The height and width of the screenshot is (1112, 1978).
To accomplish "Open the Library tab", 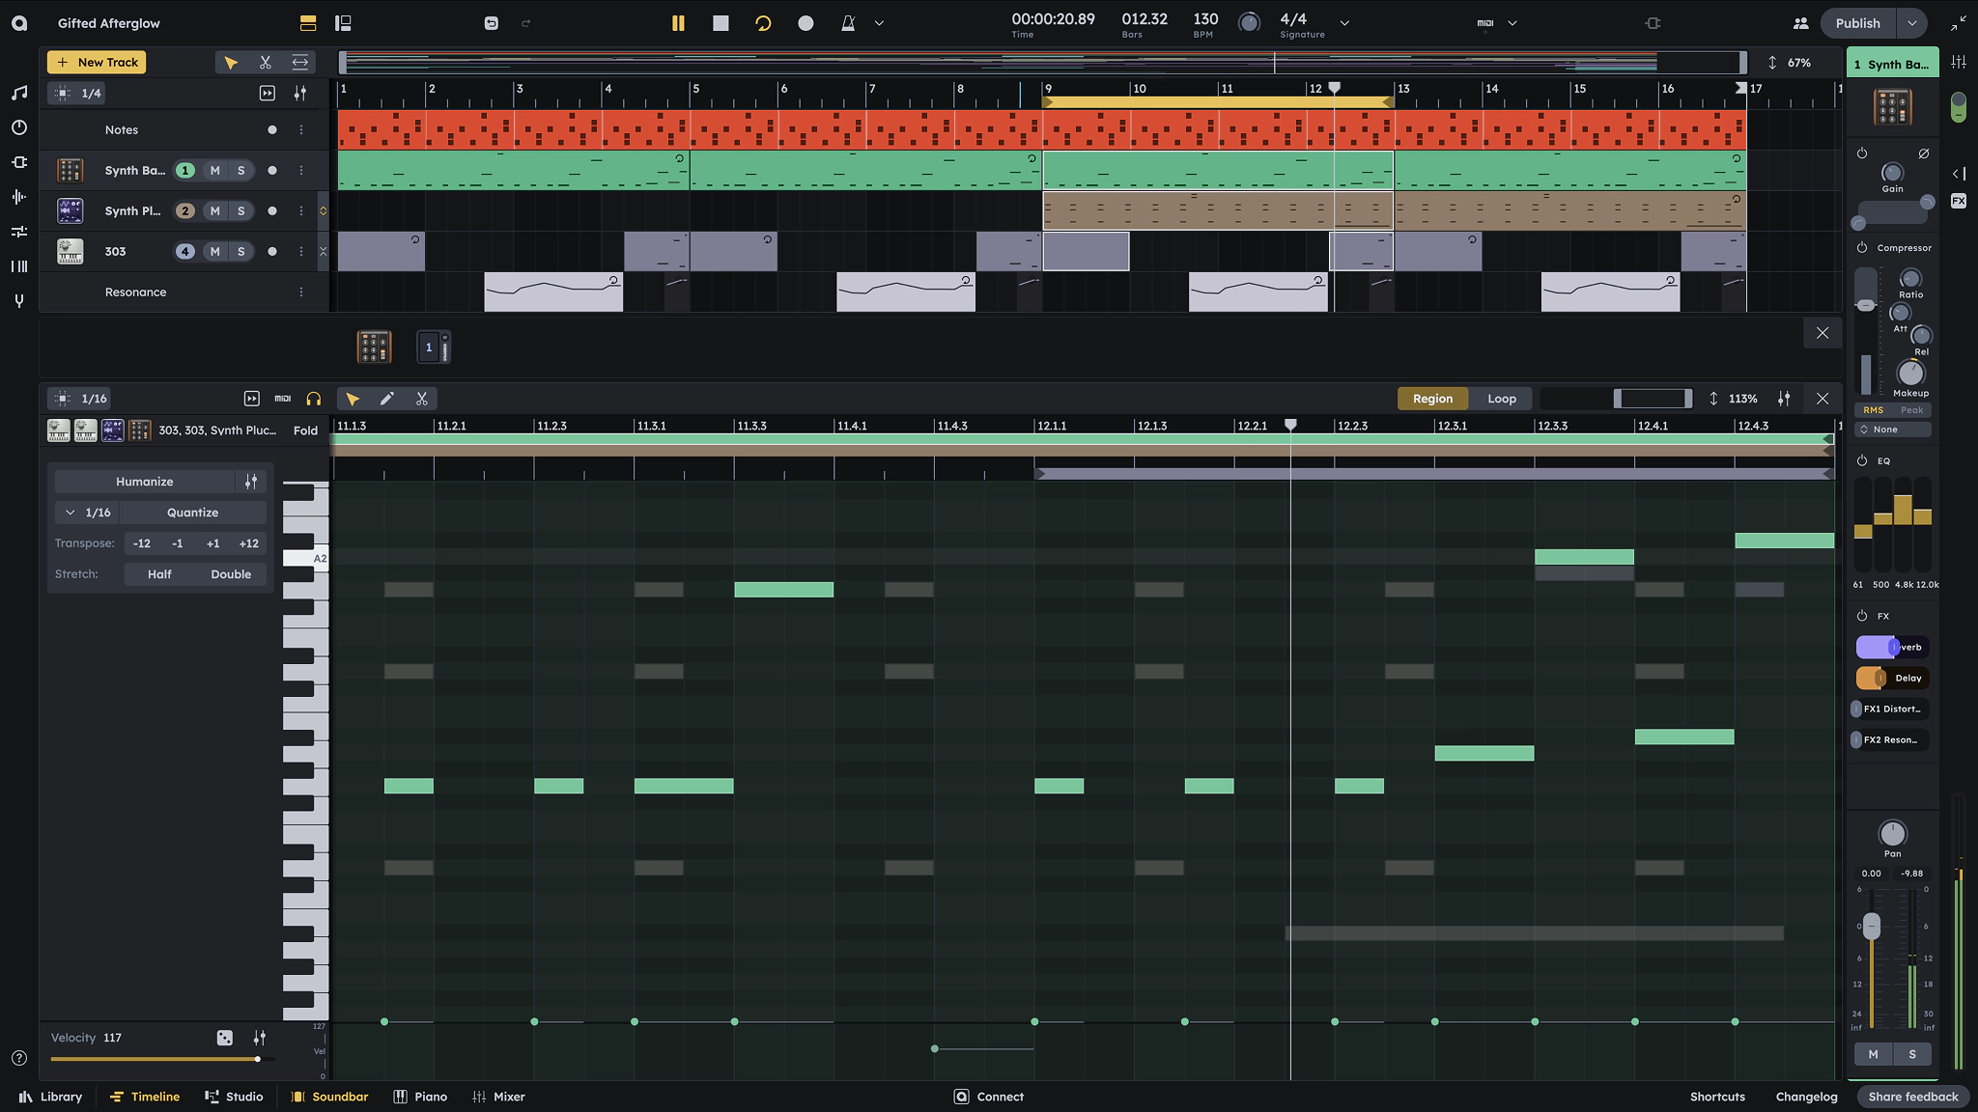I will point(50,1097).
